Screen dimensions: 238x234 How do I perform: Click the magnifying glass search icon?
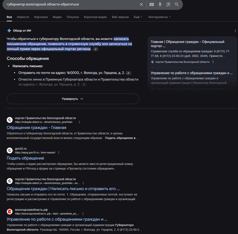177,4
